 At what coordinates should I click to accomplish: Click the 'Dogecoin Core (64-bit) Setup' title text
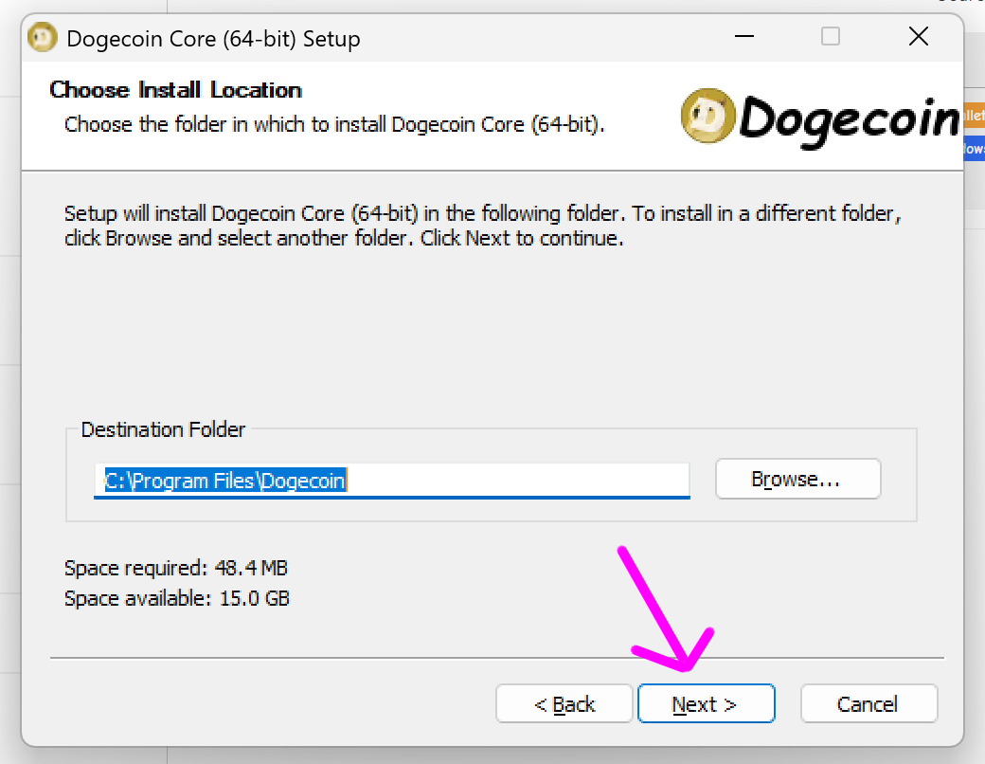pyautogui.click(x=214, y=39)
